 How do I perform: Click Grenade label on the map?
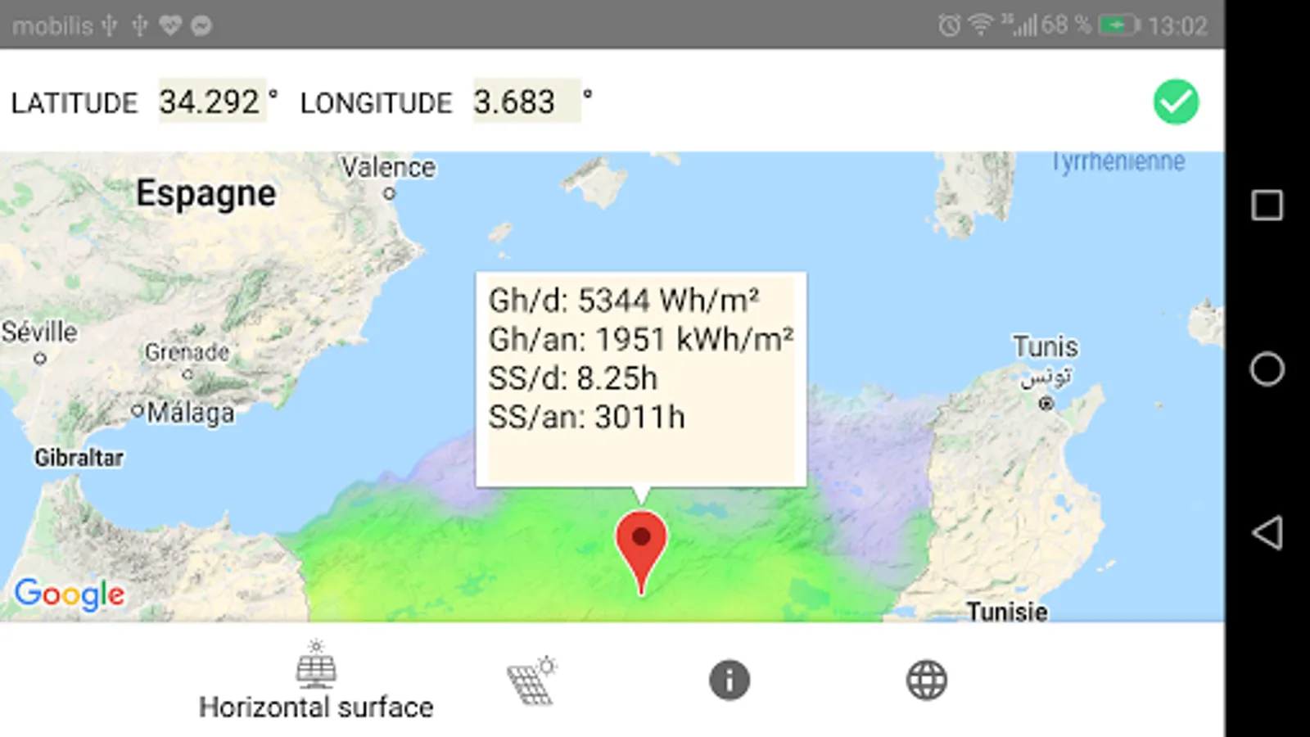(x=187, y=352)
